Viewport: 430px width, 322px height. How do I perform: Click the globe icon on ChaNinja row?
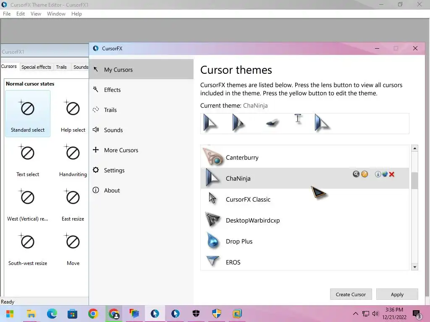click(x=385, y=174)
